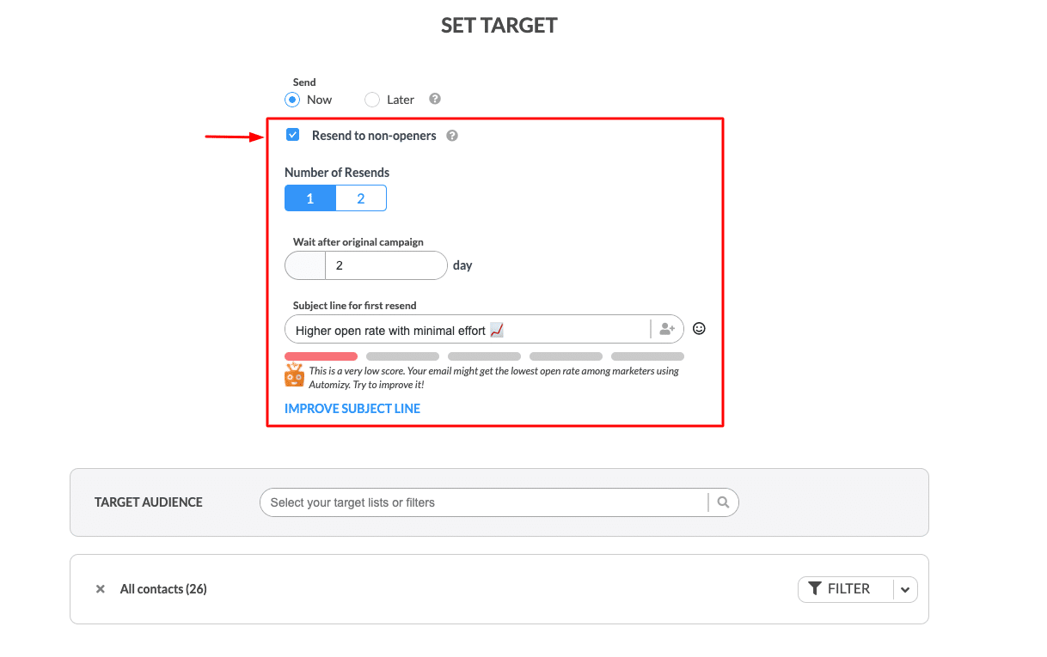Uncheck Resend to non-openers checkbox
Screen dimensions: 1047x657
coord(293,135)
